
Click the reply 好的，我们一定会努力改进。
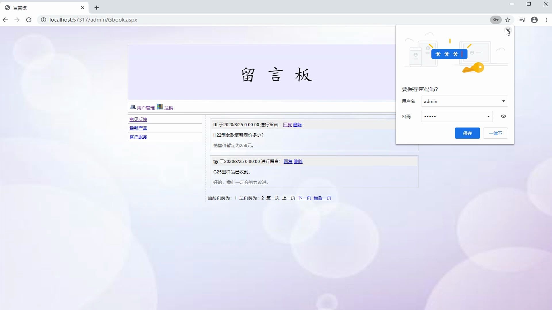click(x=241, y=182)
